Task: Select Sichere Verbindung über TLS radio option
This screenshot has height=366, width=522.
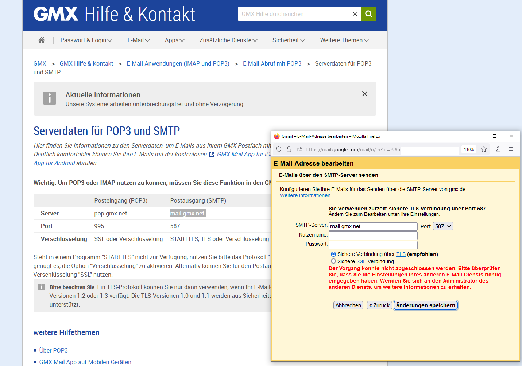Action: 333,254
